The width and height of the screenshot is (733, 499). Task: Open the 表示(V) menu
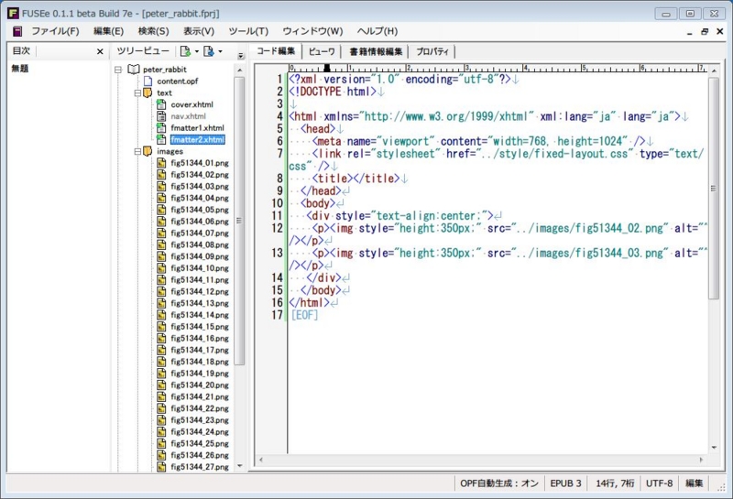tap(199, 31)
